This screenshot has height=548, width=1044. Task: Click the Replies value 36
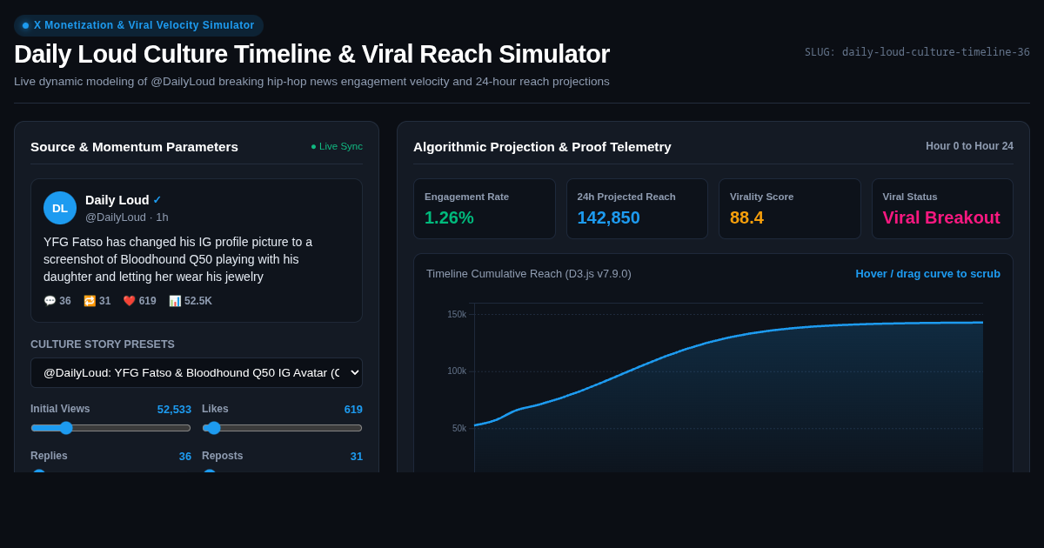tap(185, 456)
